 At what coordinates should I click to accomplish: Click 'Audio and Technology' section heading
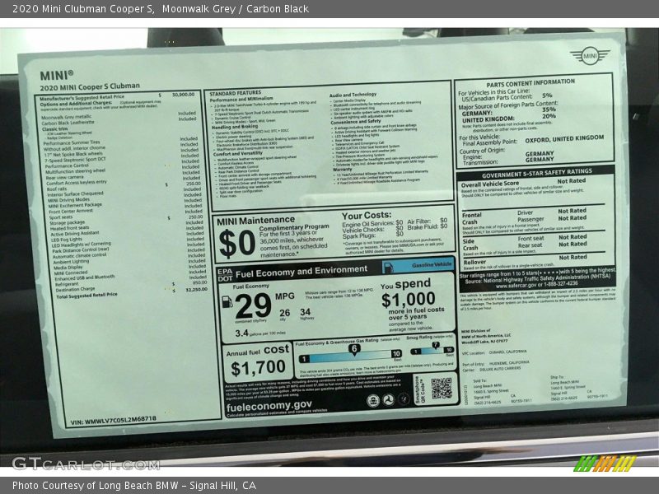[353, 95]
